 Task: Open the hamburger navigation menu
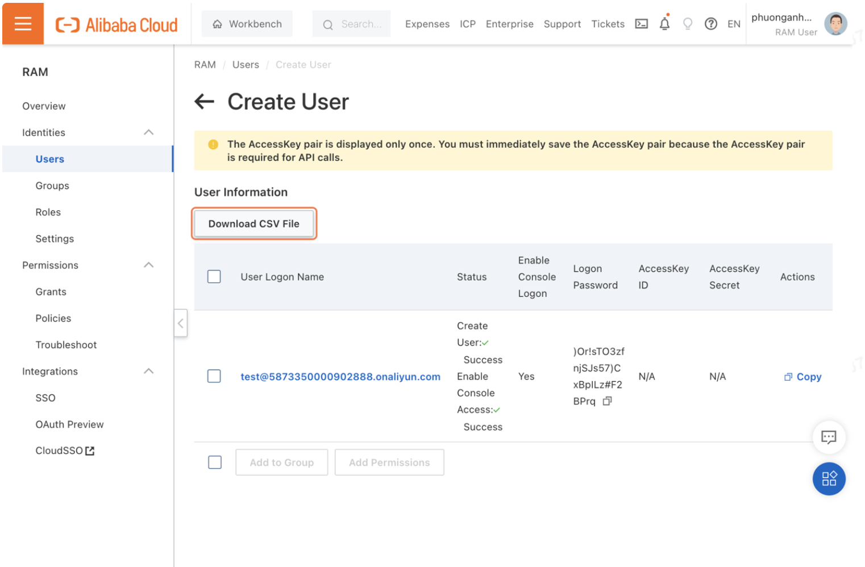(23, 24)
